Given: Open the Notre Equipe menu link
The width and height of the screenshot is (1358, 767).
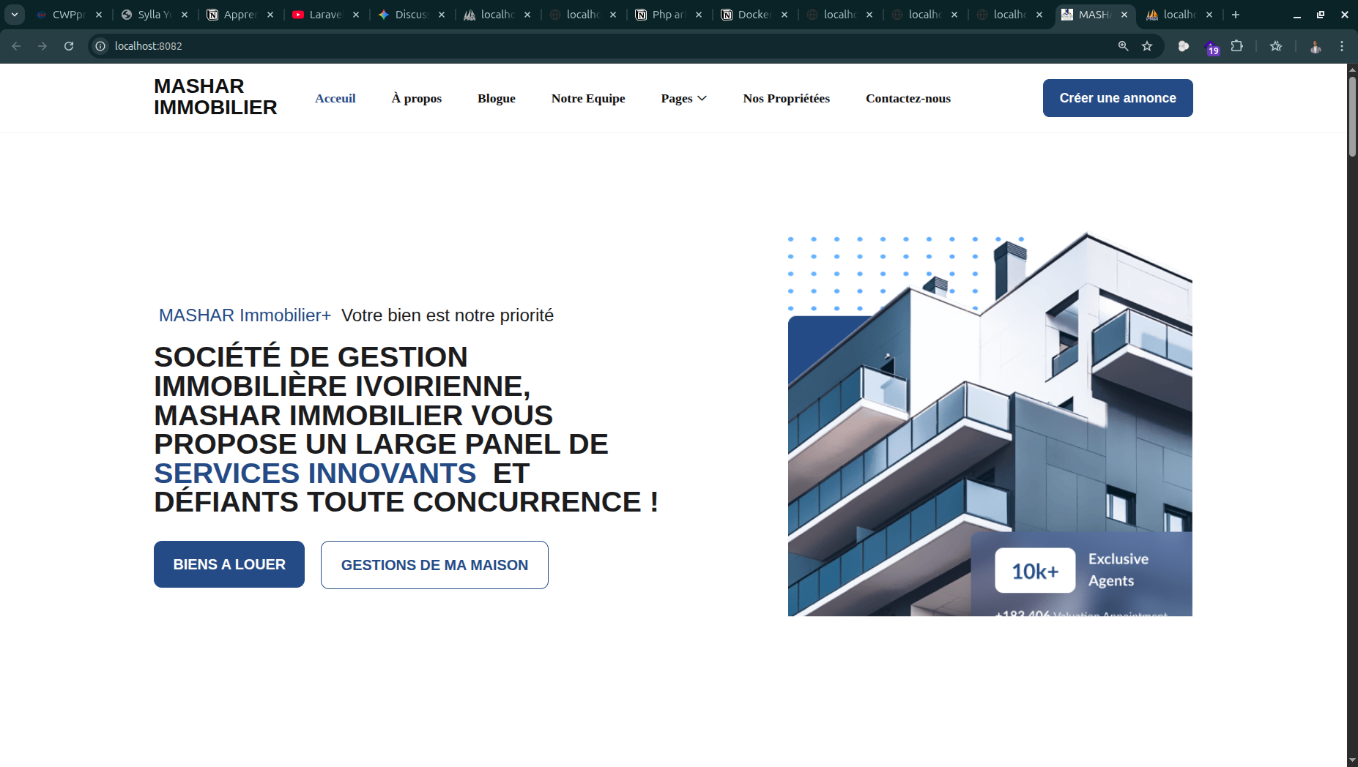Looking at the screenshot, I should [587, 98].
